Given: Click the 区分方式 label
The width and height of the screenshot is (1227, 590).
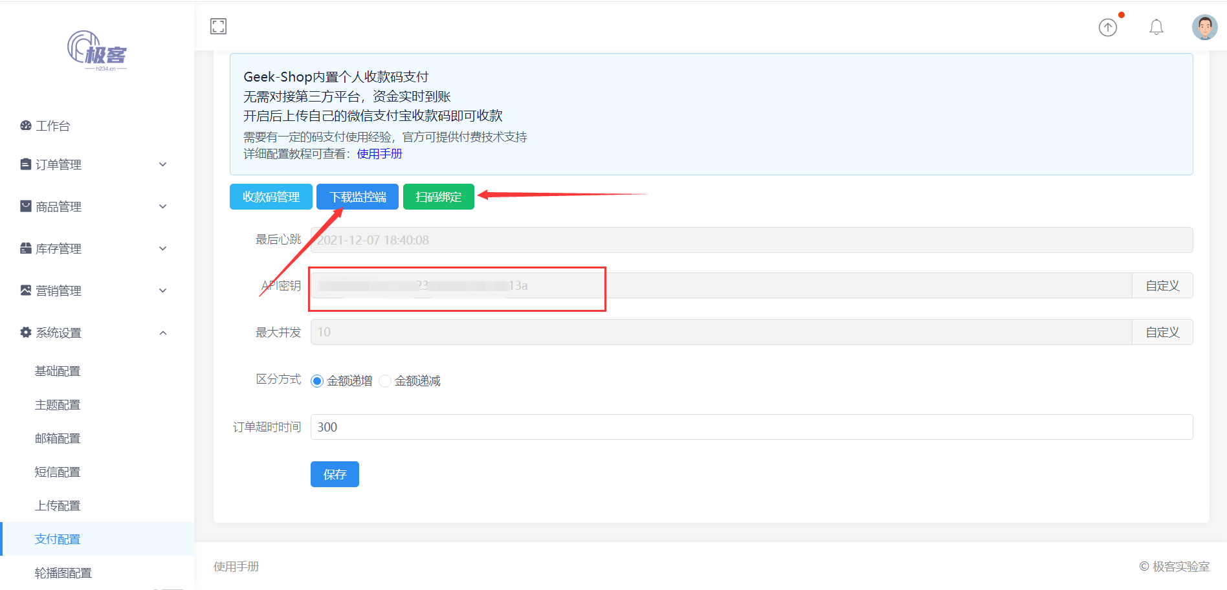Looking at the screenshot, I should [278, 379].
